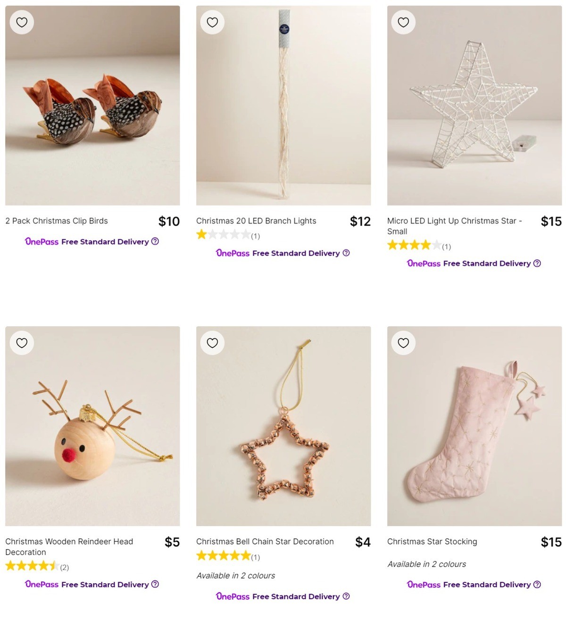Click the heart icon on Christmas Star Stocking

click(403, 343)
